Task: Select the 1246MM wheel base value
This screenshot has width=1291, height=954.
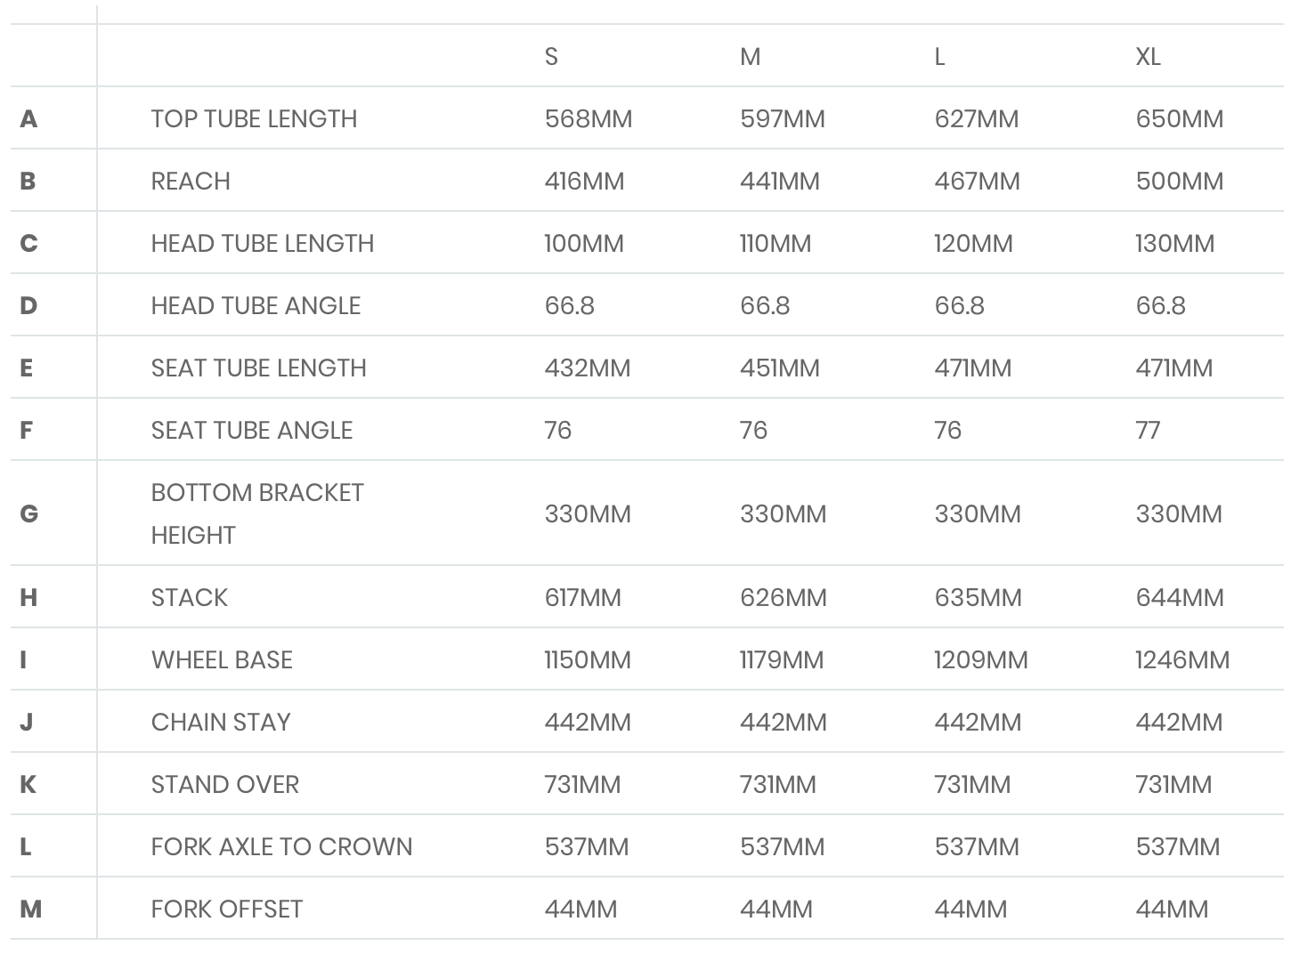Action: pos(1181,660)
